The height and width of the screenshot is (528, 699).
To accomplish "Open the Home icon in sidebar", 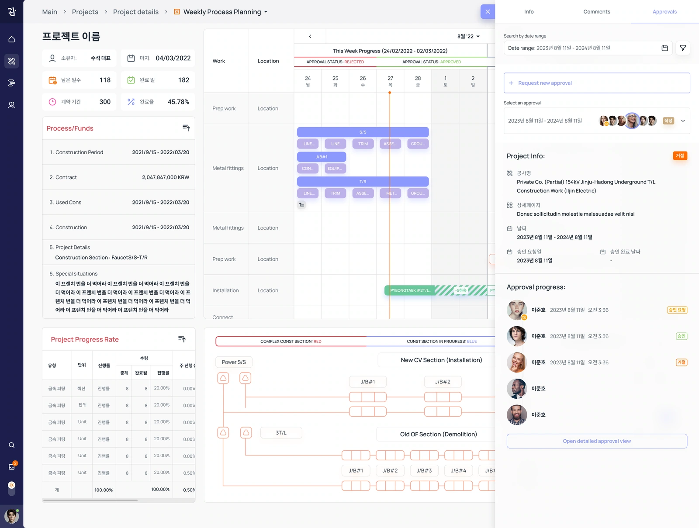I will (12, 39).
